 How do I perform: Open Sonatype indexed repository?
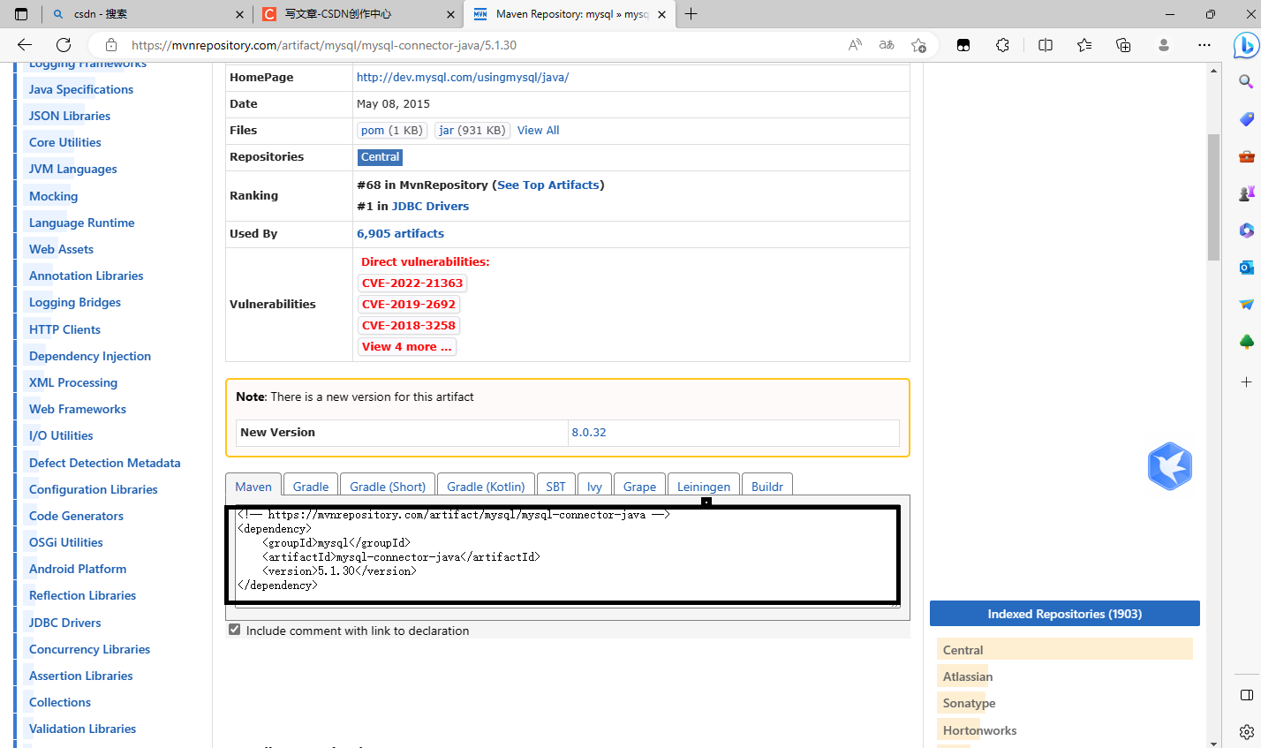click(x=969, y=703)
